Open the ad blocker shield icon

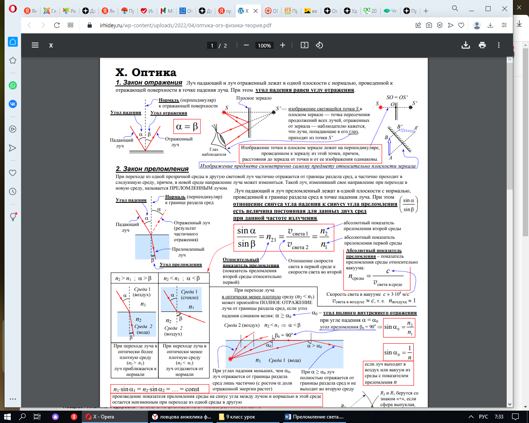point(440,25)
